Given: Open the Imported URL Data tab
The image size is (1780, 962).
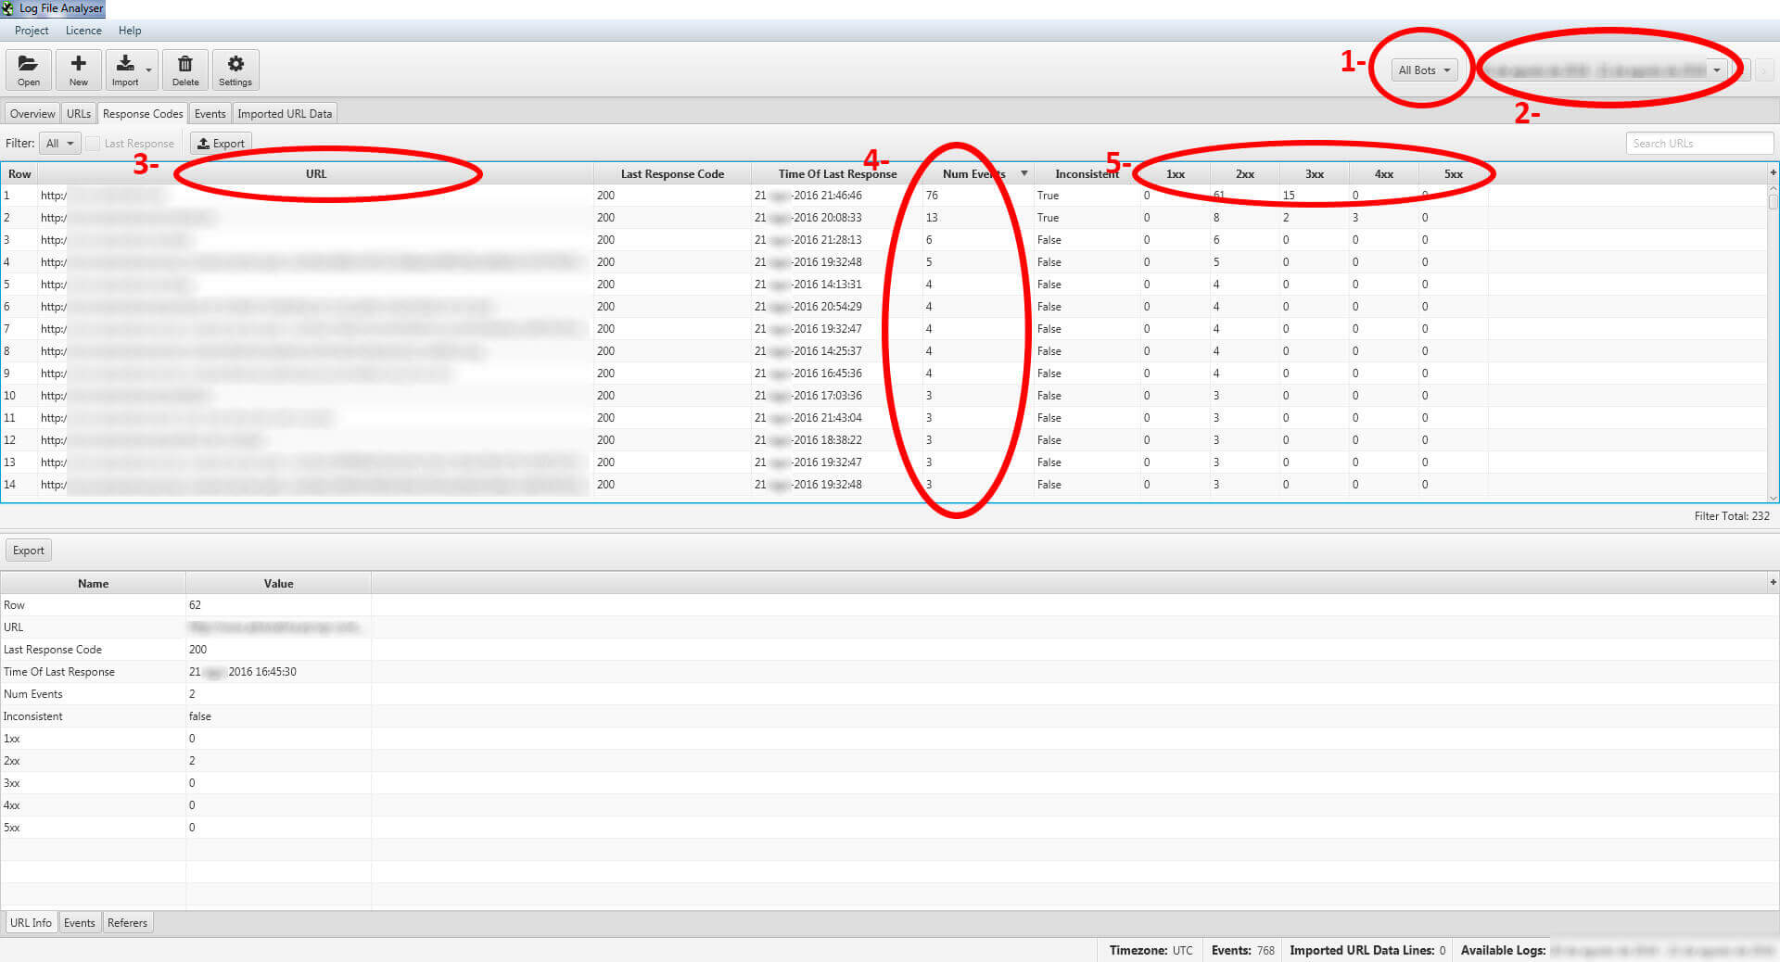Looking at the screenshot, I should [x=285, y=114].
